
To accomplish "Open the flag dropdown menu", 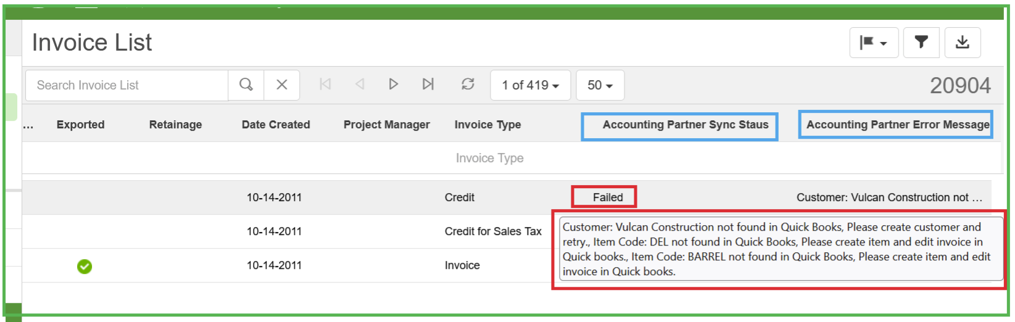I will pos(874,43).
